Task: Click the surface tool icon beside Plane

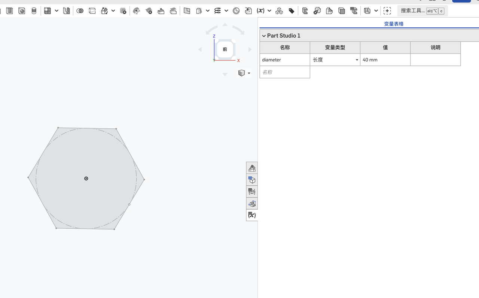Action: click(x=199, y=11)
